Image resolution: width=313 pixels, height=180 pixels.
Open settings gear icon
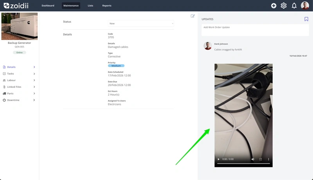(284, 5)
